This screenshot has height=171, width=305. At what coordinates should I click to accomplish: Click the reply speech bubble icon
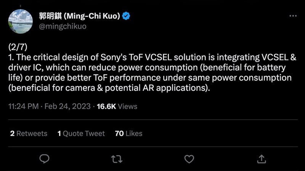tap(44, 159)
